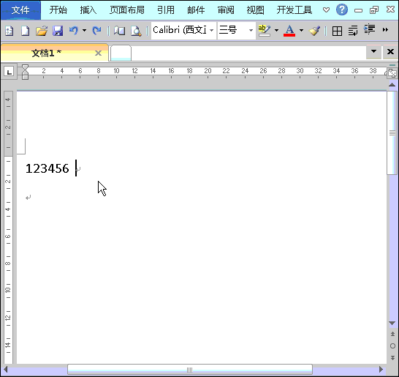Image resolution: width=399 pixels, height=377 pixels.
Task: Go to previous page with double-up arrow
Action: [392, 334]
